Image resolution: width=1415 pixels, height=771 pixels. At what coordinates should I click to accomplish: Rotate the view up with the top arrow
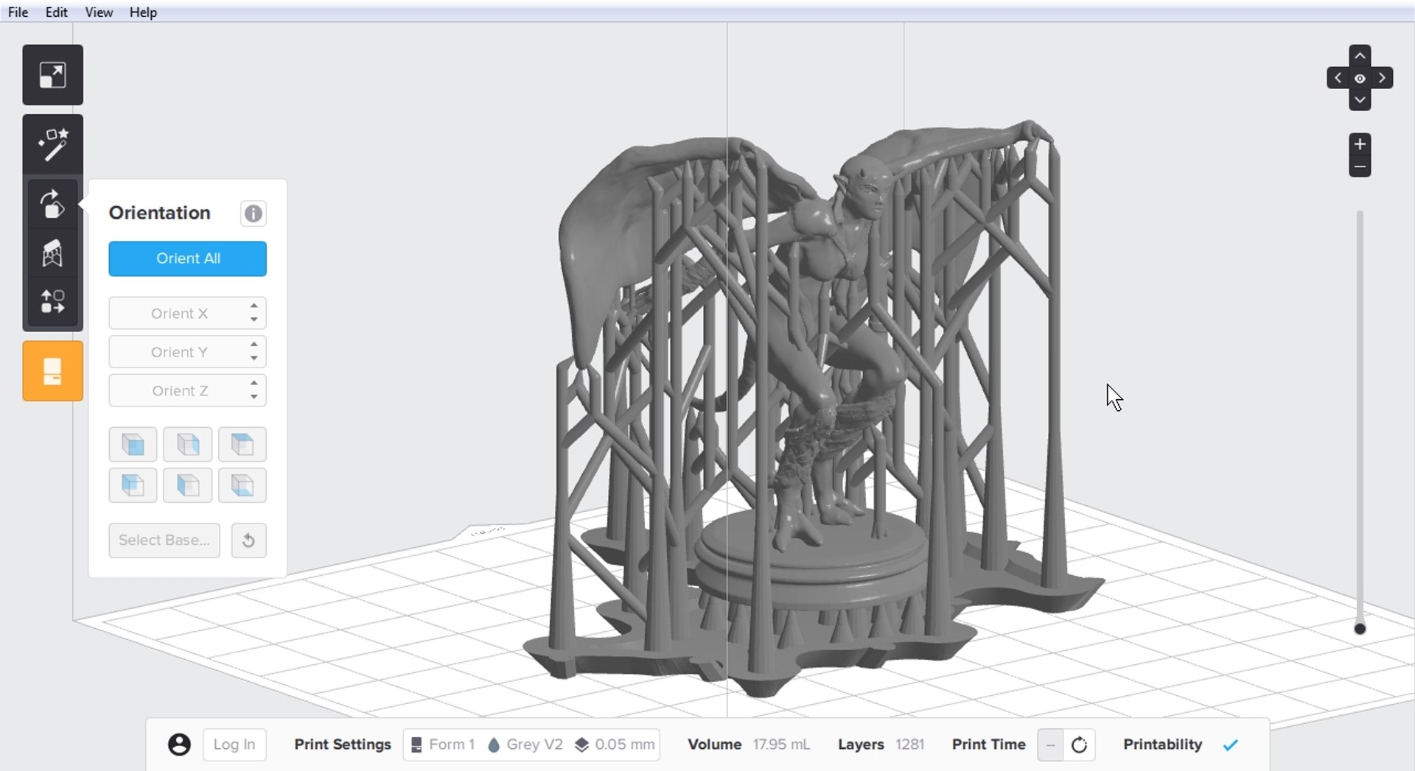pyautogui.click(x=1360, y=56)
